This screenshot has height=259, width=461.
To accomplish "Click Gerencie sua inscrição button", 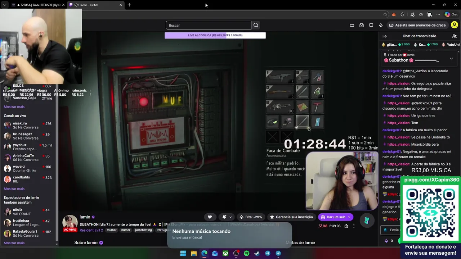I will point(291,217).
